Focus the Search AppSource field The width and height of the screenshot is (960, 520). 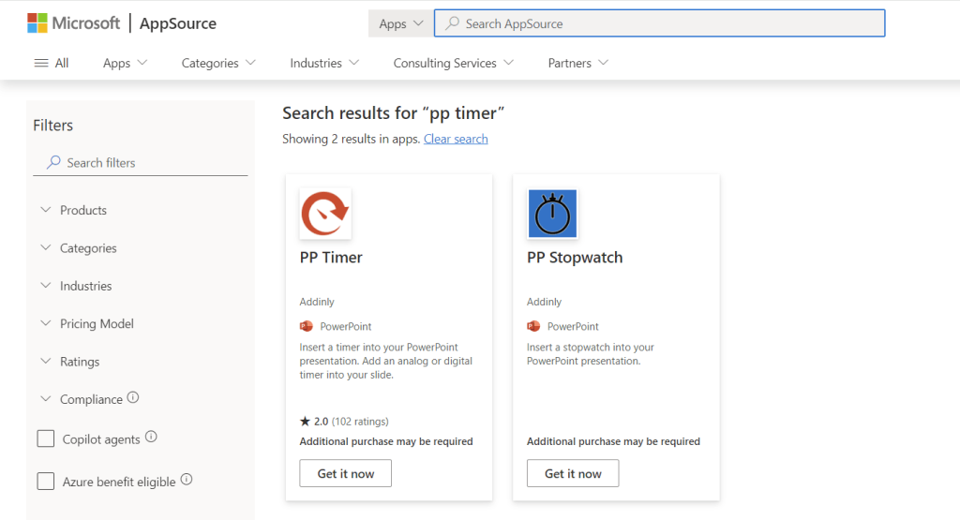(x=666, y=23)
